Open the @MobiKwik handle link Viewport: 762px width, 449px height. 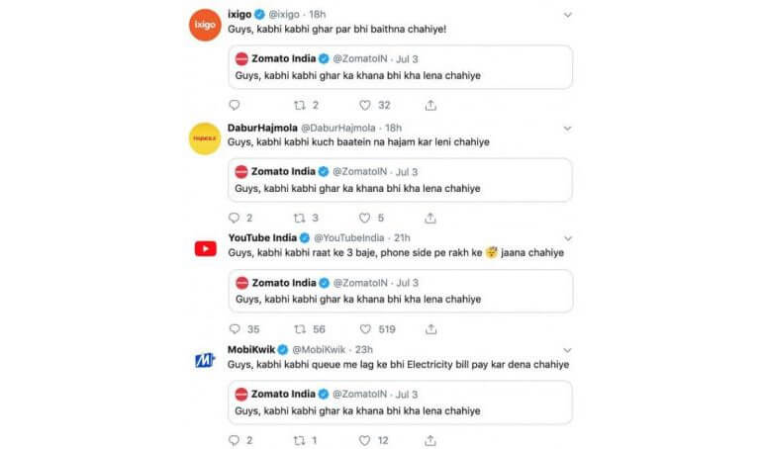point(319,349)
